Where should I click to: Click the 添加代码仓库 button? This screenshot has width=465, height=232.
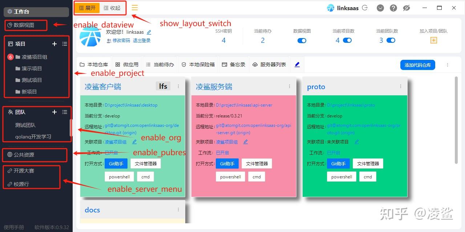pos(417,65)
